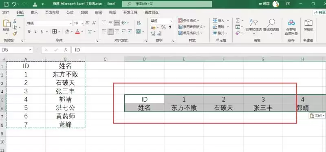
Task: Toggle bottom vertical alignment
Action: (117, 23)
